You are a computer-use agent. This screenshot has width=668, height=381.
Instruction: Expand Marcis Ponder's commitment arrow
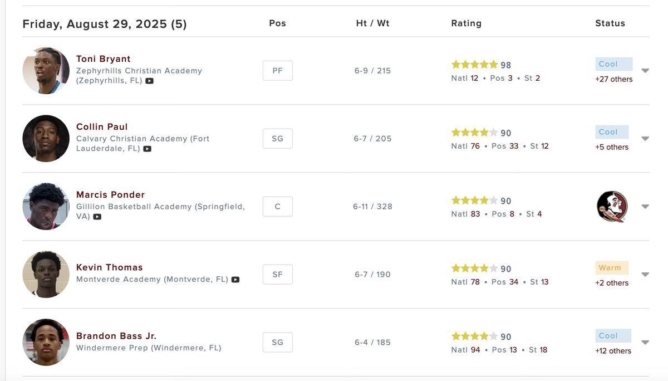pos(645,207)
